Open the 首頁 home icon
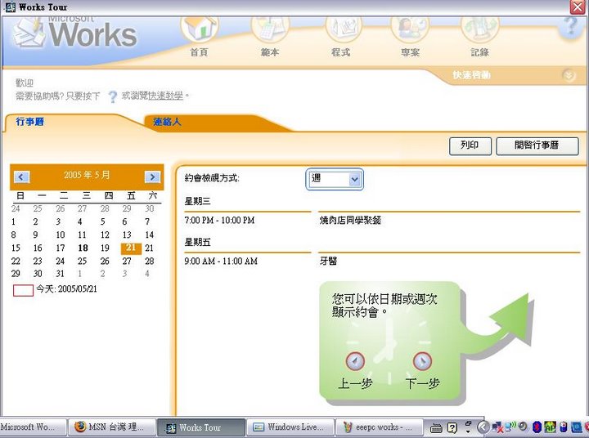589x438 pixels. tap(199, 29)
